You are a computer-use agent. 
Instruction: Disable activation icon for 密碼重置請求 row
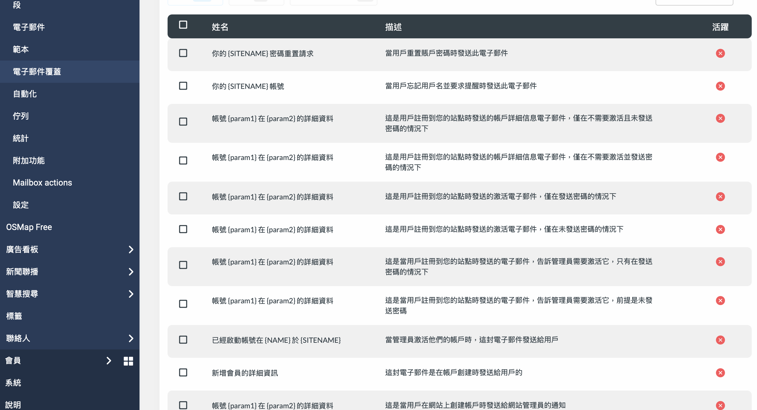720,53
